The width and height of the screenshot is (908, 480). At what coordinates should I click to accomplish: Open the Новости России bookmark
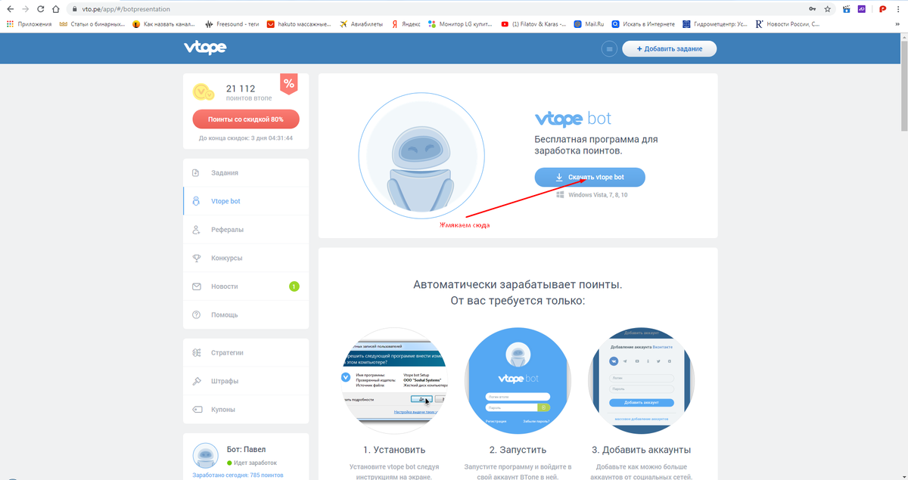787,24
